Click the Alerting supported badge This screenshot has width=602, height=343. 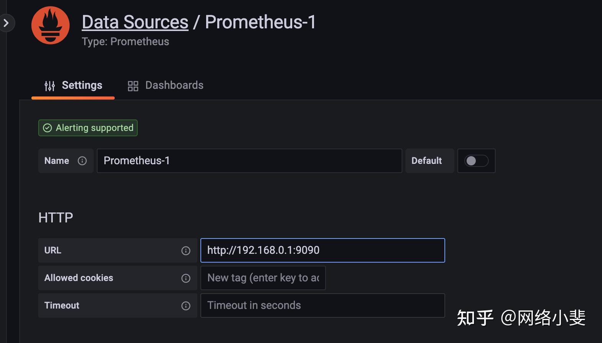coord(88,128)
